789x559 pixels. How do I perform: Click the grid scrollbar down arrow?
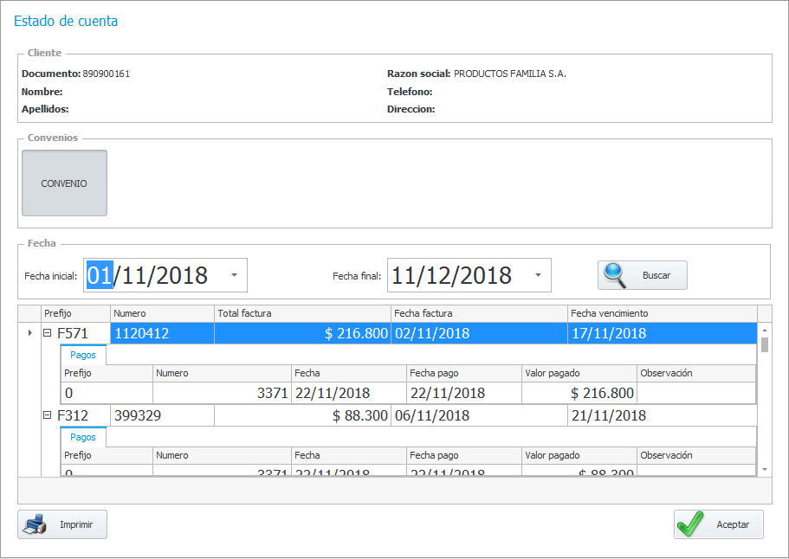point(765,470)
